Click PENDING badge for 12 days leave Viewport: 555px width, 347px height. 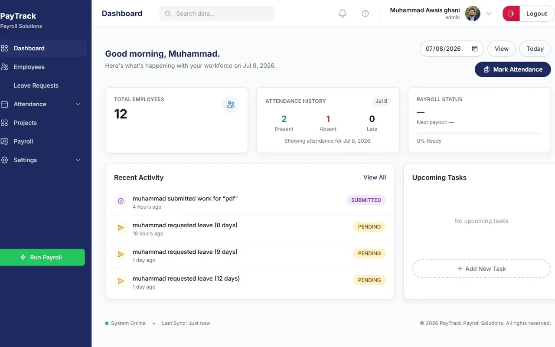coord(369,280)
